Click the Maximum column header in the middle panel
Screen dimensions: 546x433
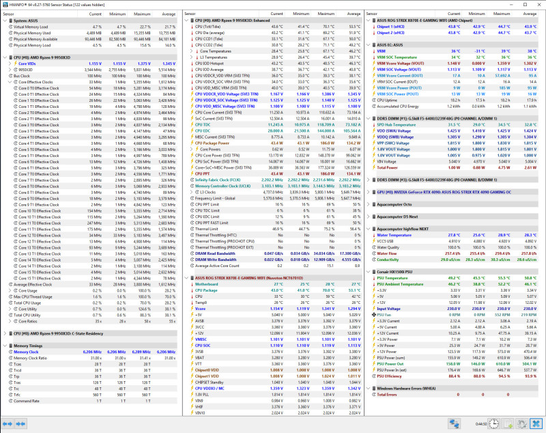click(x=323, y=14)
